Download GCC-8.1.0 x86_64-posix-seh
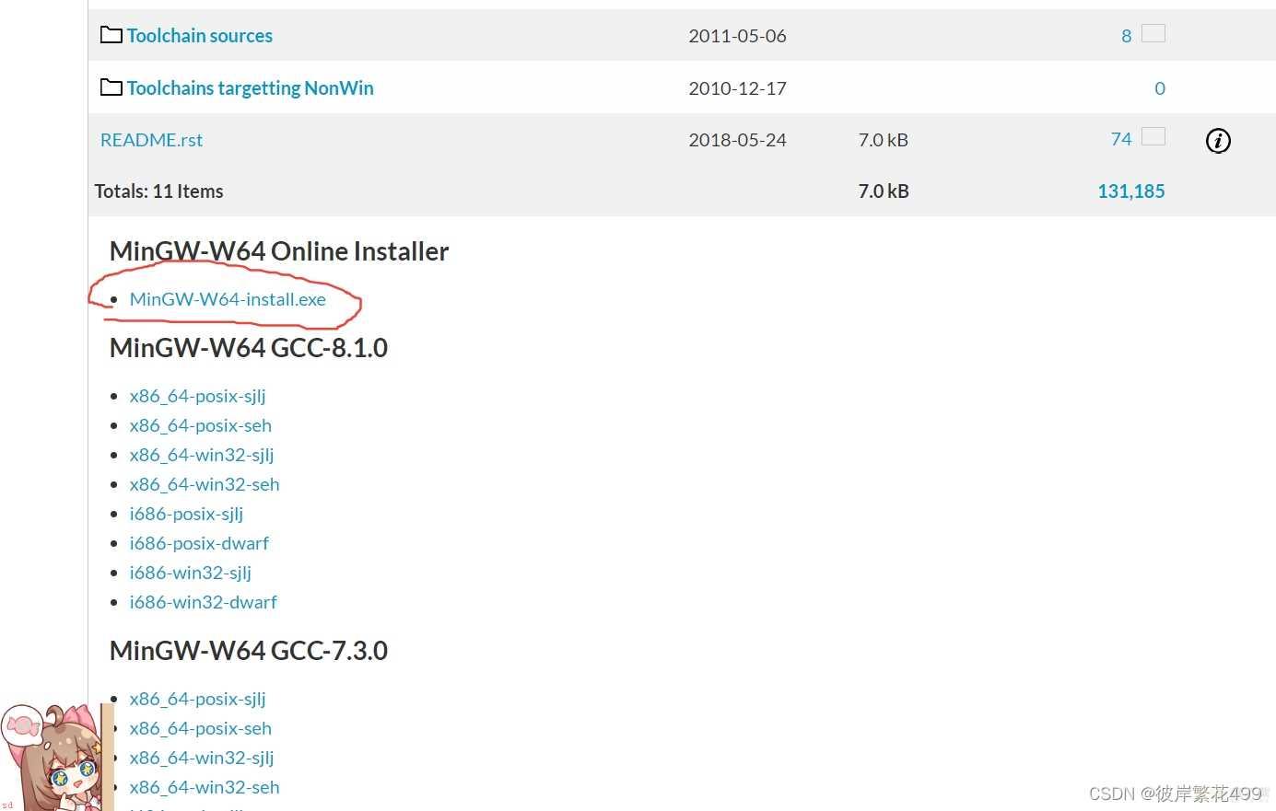 (x=201, y=425)
